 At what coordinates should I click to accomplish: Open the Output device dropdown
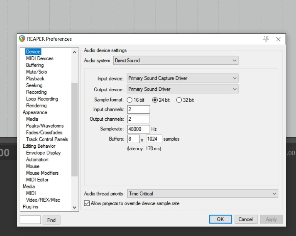point(183,89)
